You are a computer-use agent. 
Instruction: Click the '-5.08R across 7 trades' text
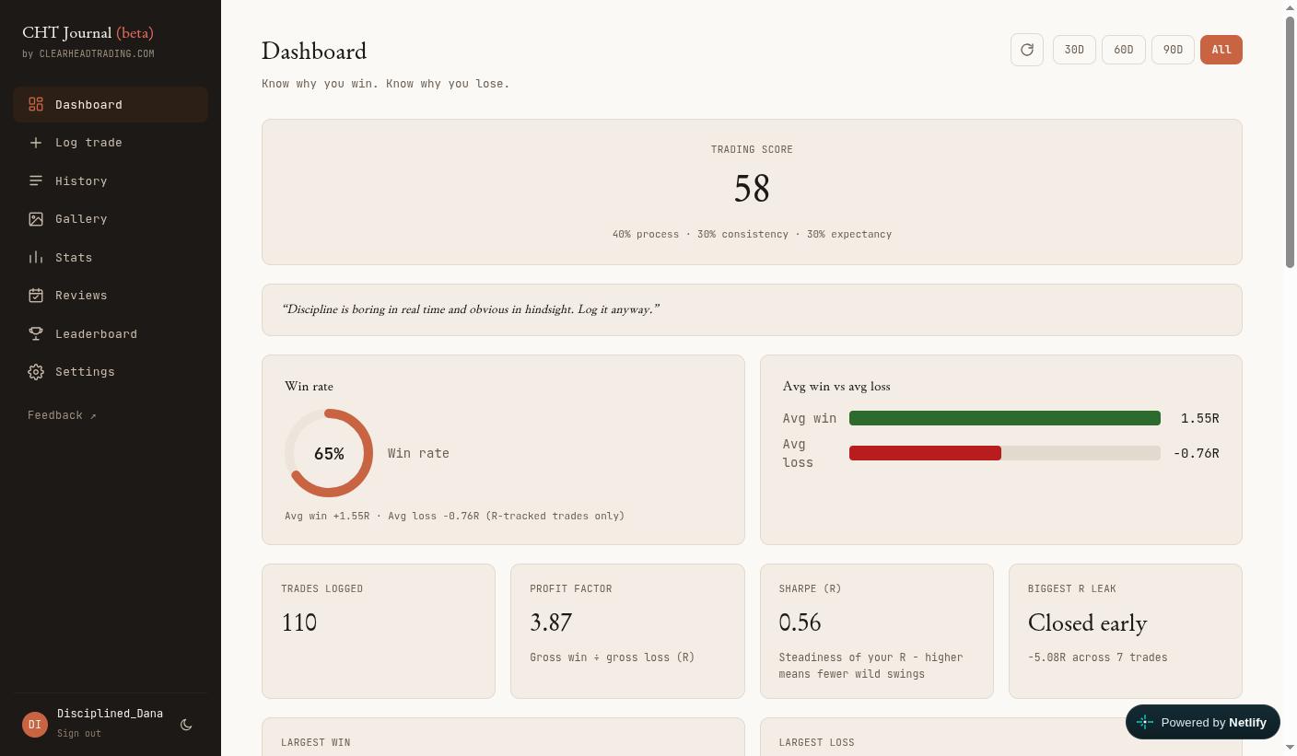(1097, 657)
